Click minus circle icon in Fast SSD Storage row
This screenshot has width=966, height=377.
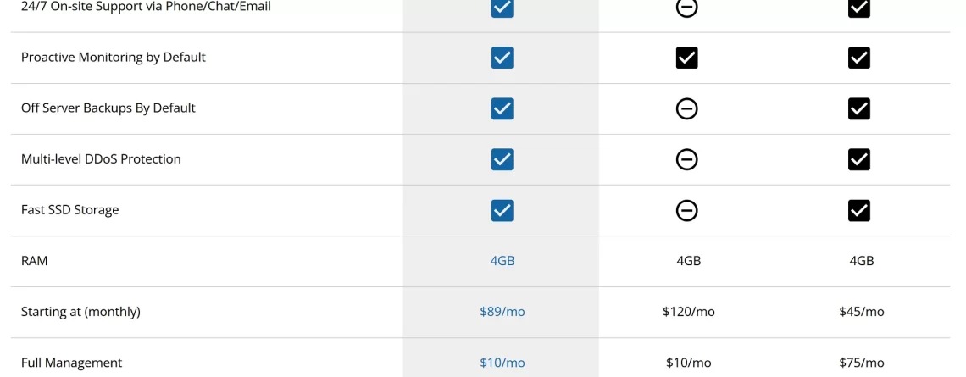click(x=687, y=211)
